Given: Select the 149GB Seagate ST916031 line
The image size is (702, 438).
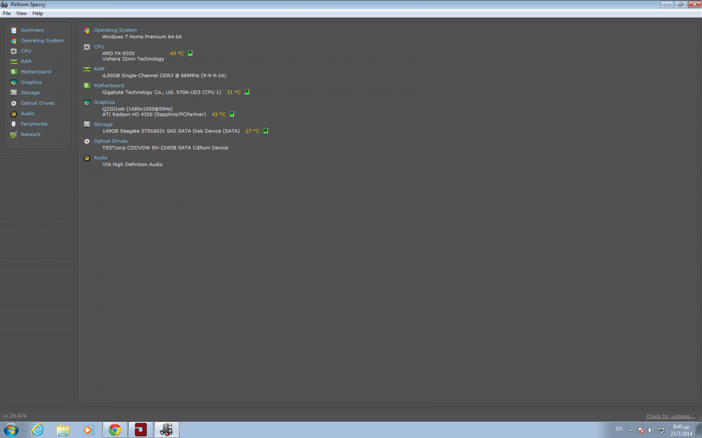Looking at the screenshot, I should (171, 131).
